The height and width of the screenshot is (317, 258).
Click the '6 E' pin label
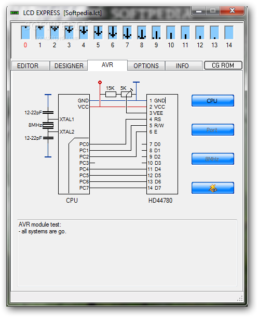tap(153, 132)
